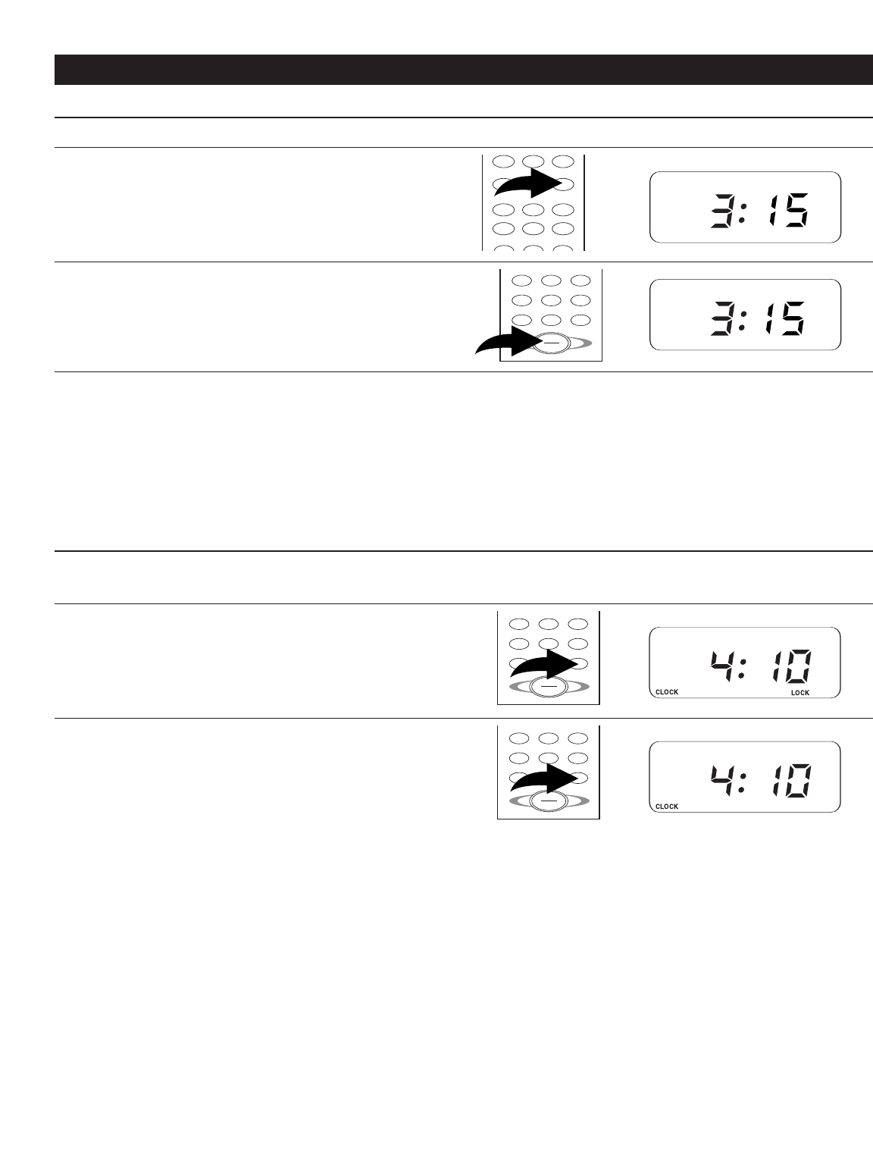Click the black arrow in the last keypad diagram
Image resolution: width=873 pixels, height=1175 pixels.
[x=543, y=779]
